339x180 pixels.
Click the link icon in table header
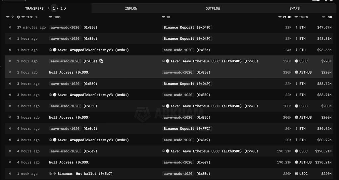12,17
